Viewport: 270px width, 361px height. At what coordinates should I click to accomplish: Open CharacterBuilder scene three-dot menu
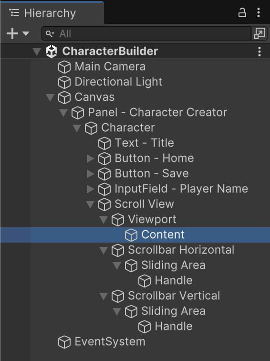pyautogui.click(x=259, y=52)
